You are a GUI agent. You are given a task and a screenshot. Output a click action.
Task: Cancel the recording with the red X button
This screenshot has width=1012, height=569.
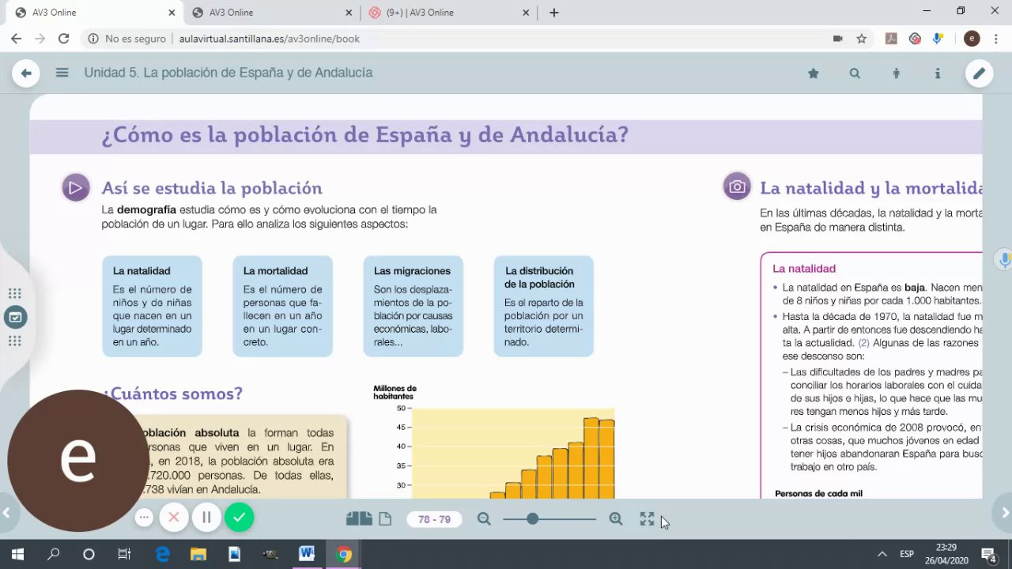(174, 518)
